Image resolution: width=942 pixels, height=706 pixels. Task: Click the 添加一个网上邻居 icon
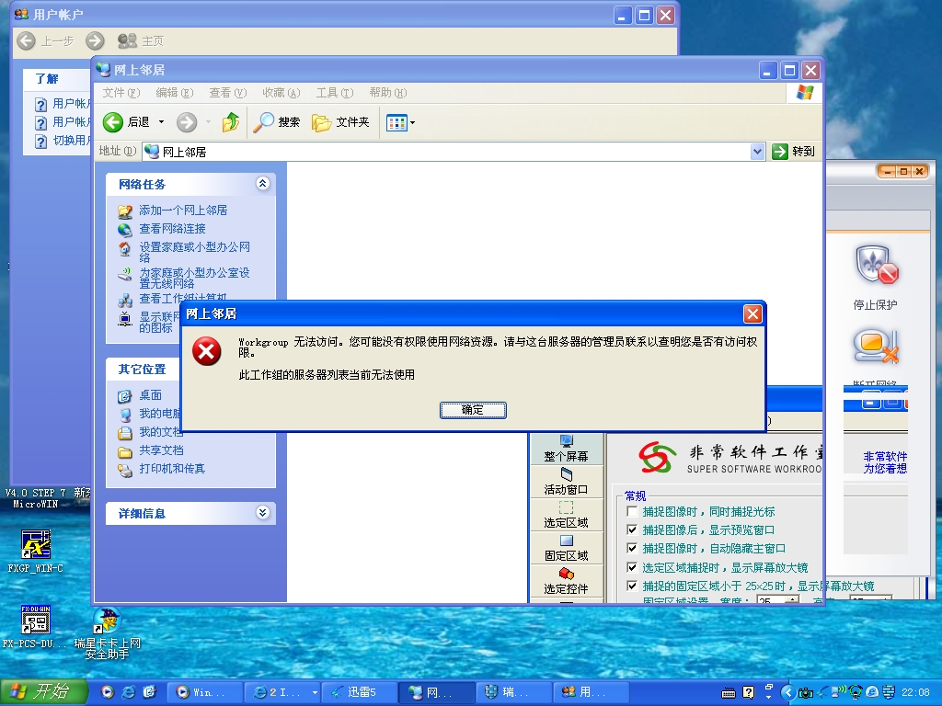(x=125, y=211)
